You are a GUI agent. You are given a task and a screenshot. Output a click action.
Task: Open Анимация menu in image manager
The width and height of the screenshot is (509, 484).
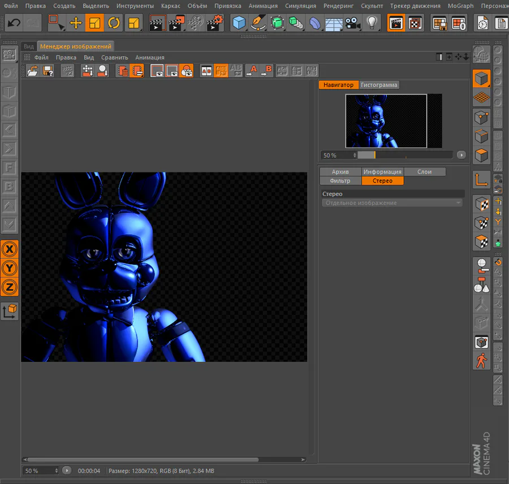tap(150, 58)
